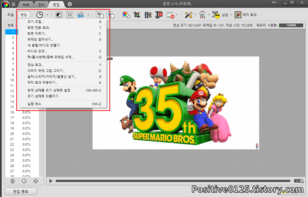Switch to the 녹화 tab
308x197 pixels.
tap(26, 5)
